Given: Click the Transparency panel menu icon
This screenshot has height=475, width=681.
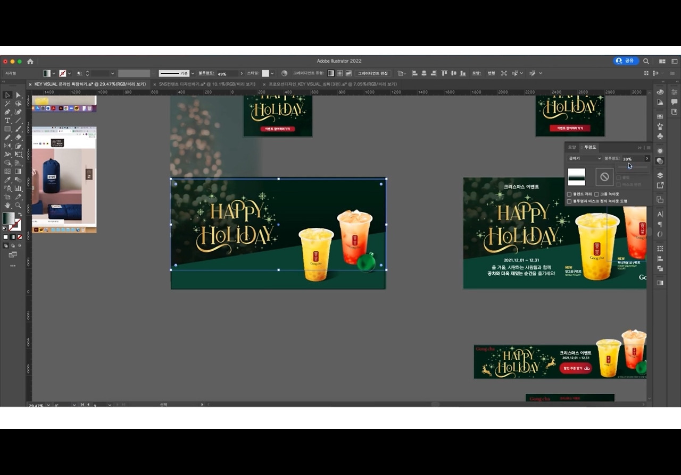Looking at the screenshot, I should coord(648,148).
